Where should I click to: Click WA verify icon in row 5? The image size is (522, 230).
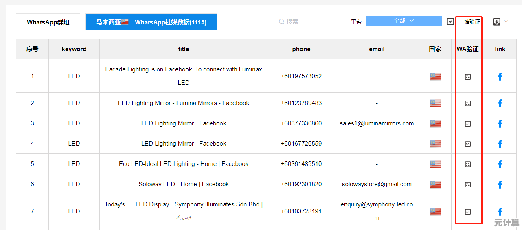click(x=468, y=164)
